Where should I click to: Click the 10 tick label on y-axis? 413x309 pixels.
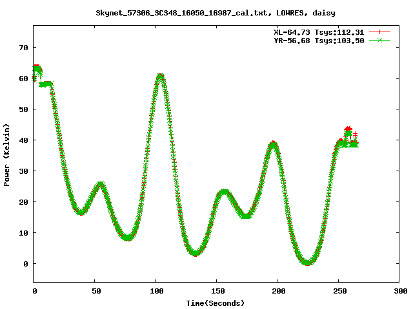pos(23,233)
